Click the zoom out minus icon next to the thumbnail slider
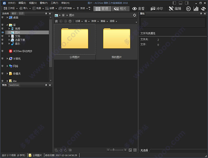The width and height of the screenshot is (208, 158). [108, 150]
